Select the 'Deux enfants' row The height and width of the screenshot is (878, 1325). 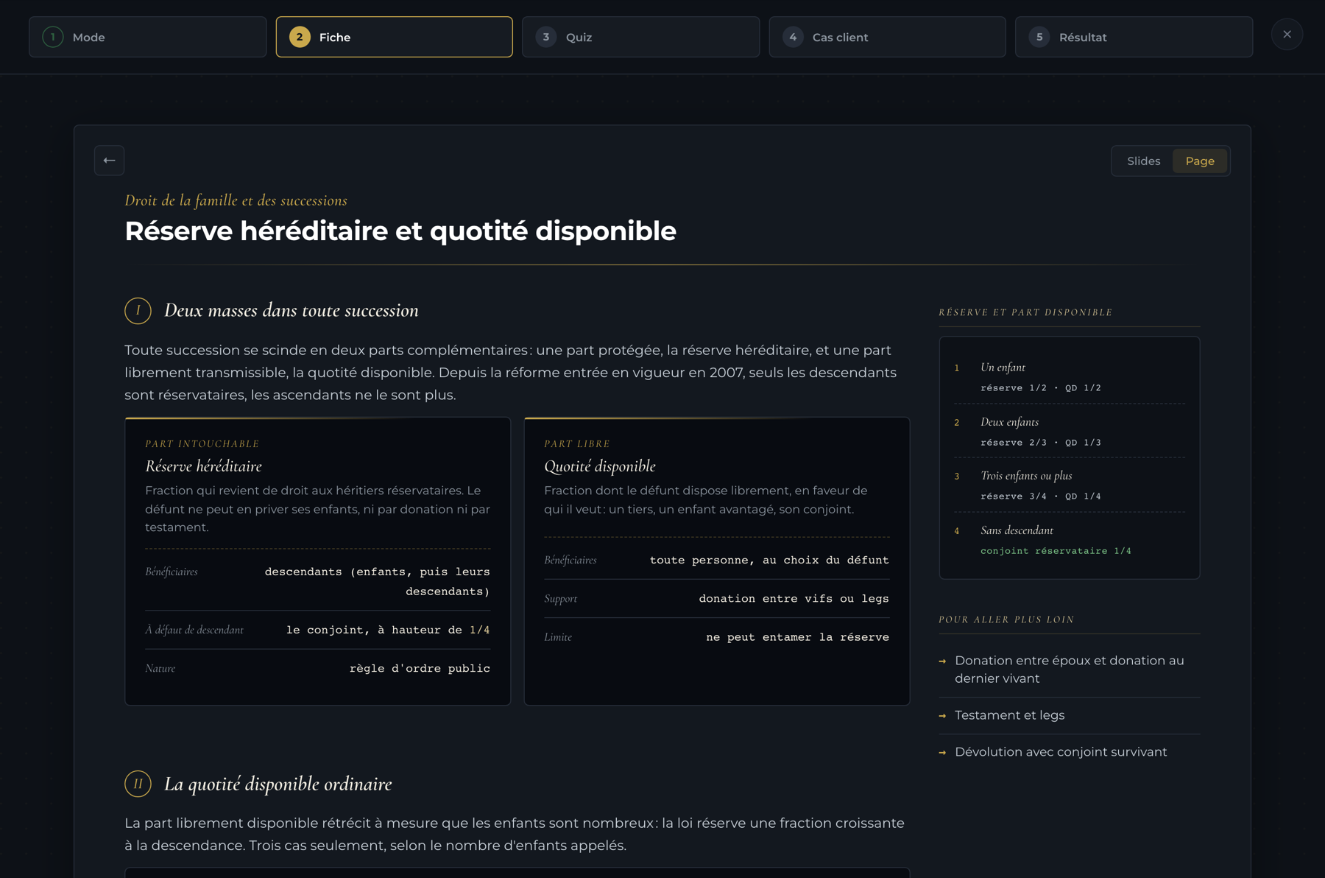pyautogui.click(x=1070, y=432)
